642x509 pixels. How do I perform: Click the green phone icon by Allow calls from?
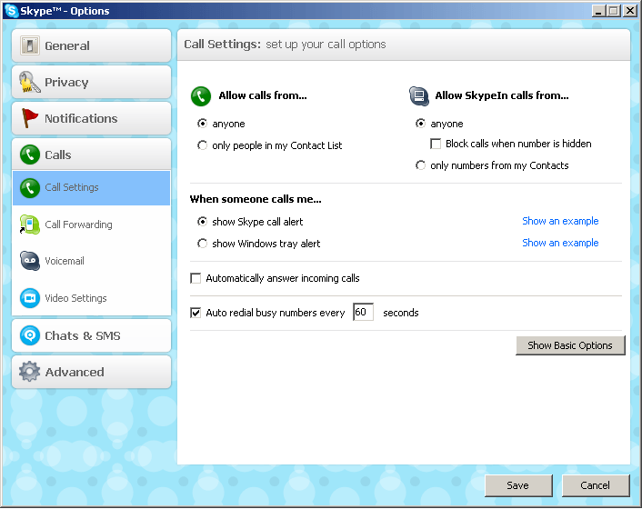pos(201,96)
